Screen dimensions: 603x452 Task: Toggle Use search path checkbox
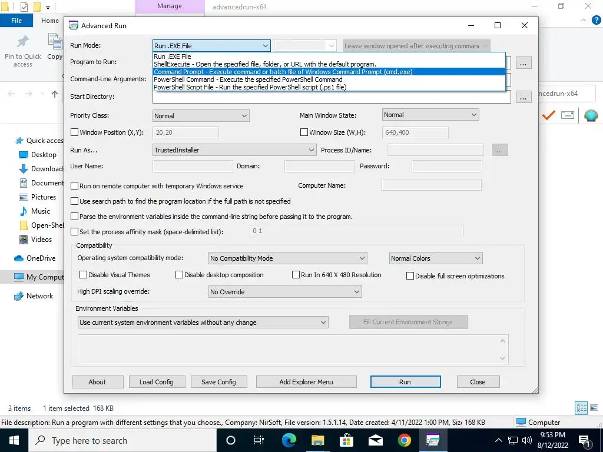(x=75, y=201)
